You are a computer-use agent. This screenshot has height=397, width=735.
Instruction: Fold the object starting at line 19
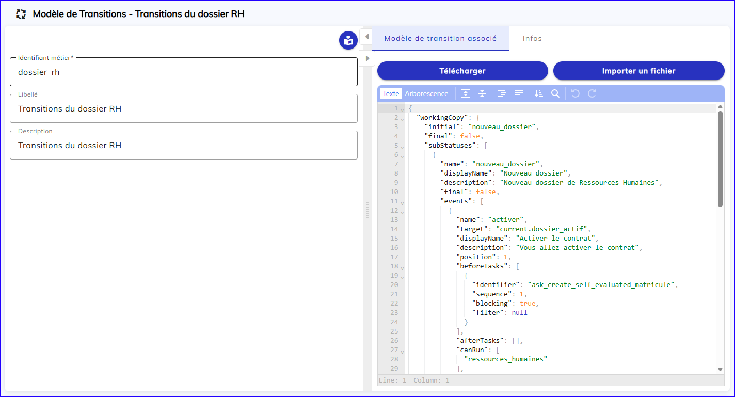402,277
